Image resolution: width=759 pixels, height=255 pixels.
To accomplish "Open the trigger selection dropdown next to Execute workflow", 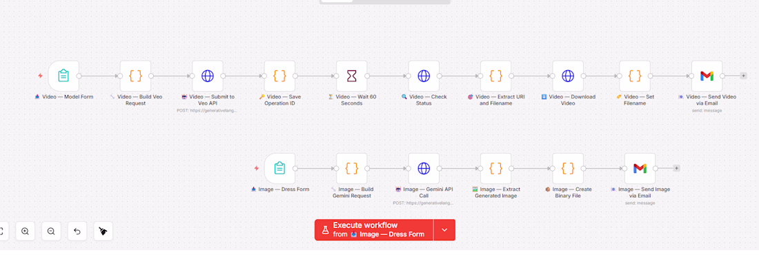I will (444, 229).
